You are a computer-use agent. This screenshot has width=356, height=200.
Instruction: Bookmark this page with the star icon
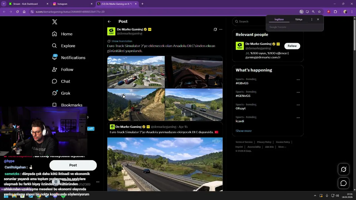(x=319, y=12)
